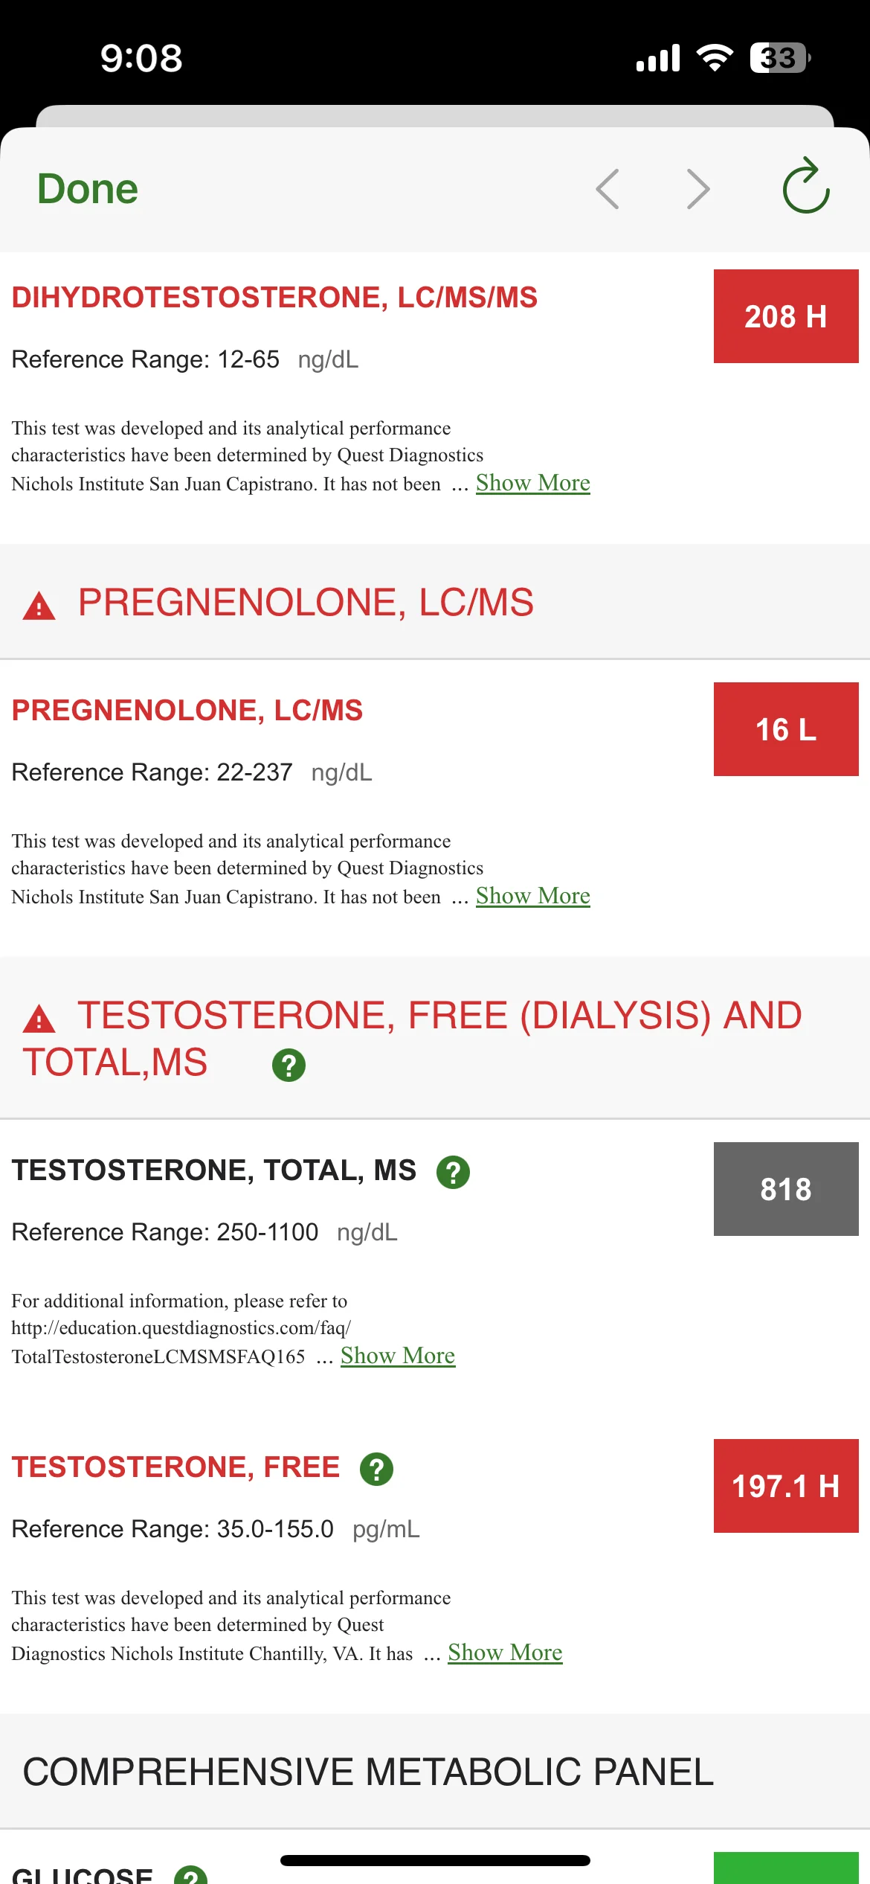
Task: Tap the reload page icon
Action: coord(806,186)
